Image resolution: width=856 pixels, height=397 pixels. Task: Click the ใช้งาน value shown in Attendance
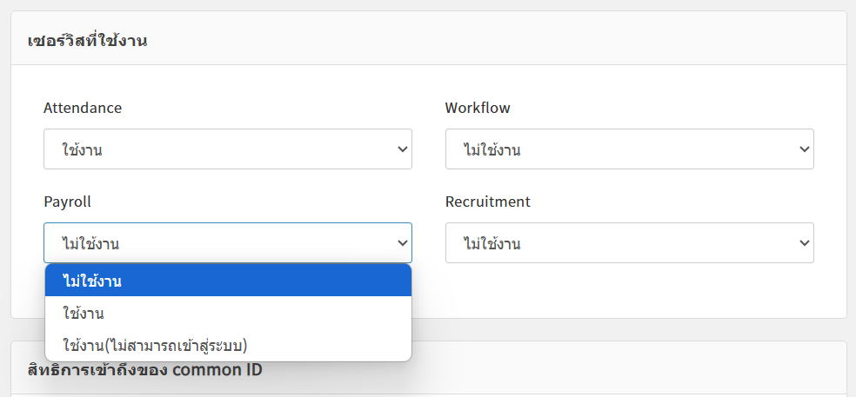83,150
